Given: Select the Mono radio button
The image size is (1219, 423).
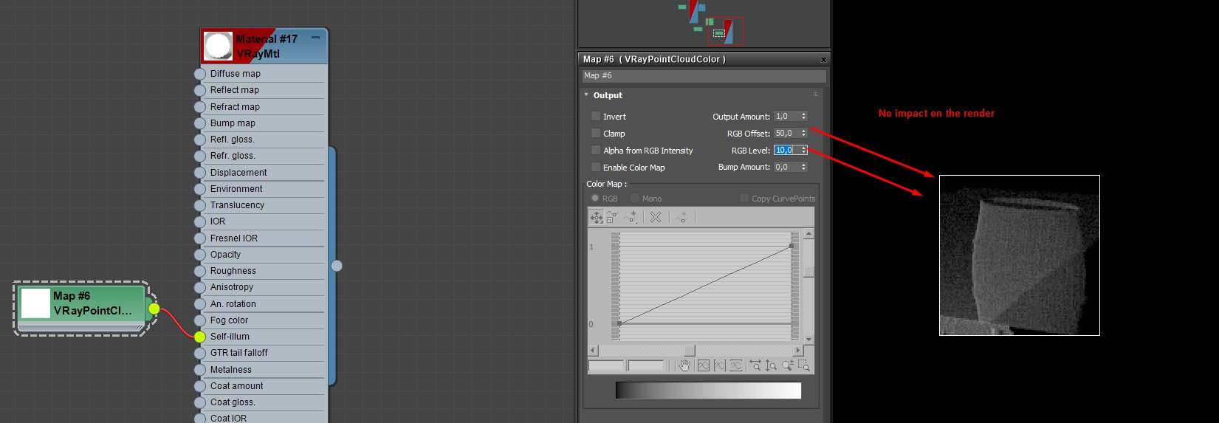Looking at the screenshot, I should point(635,199).
